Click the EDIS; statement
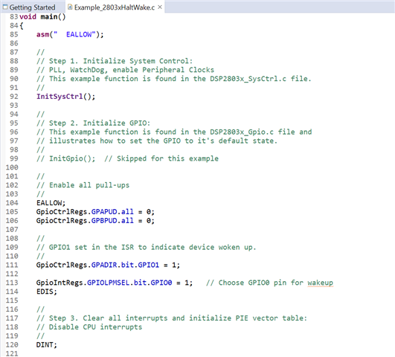The height and width of the screenshot is (357, 395). (47, 292)
